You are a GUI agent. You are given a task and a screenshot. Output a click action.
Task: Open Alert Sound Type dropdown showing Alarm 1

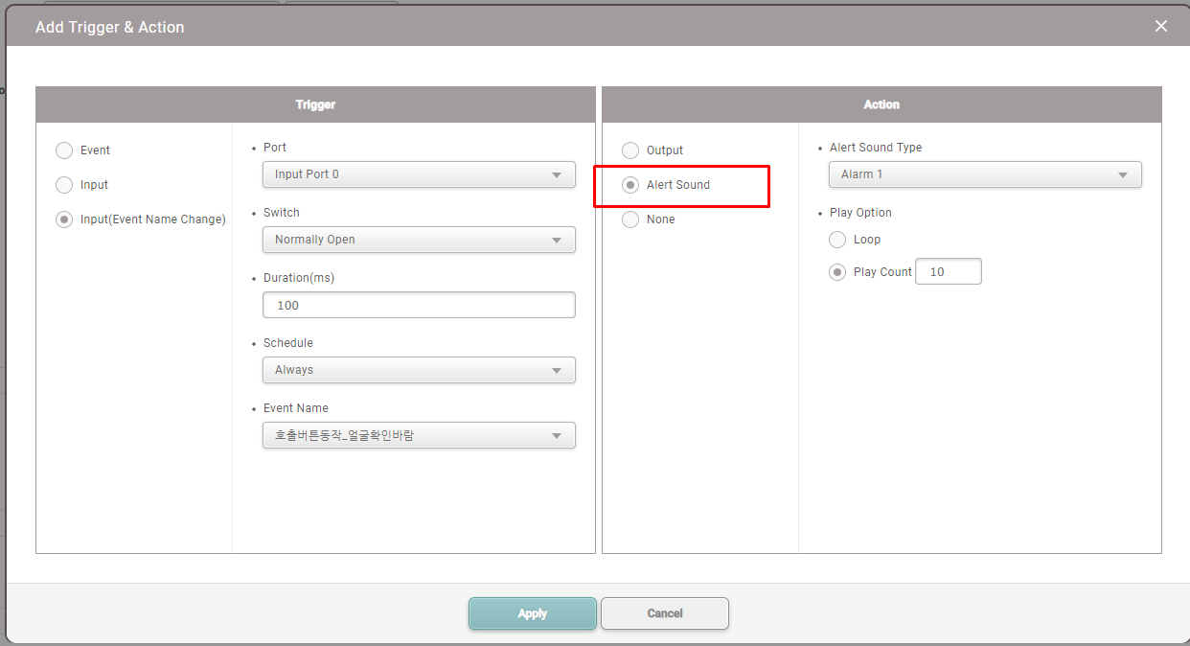pyautogui.click(x=984, y=174)
